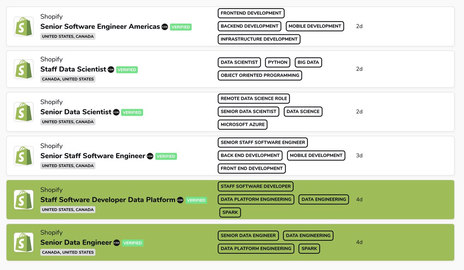464x270 pixels.
Task: Click the Verified badge on Staff Data Scientist
Action: point(127,70)
